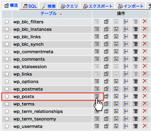Browse wp_comments rows icon

click(97, 59)
